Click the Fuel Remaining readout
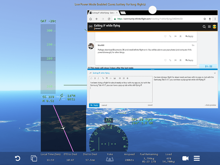The width and height of the screenshot is (220, 165). (x=149, y=158)
